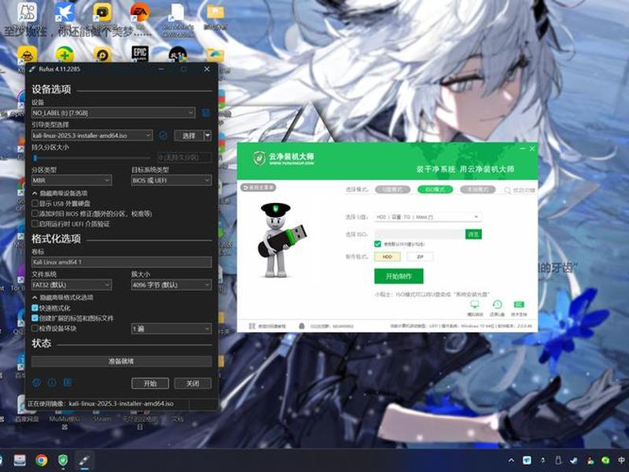
Task: Open Chrome from the taskbar
Action: click(x=42, y=460)
